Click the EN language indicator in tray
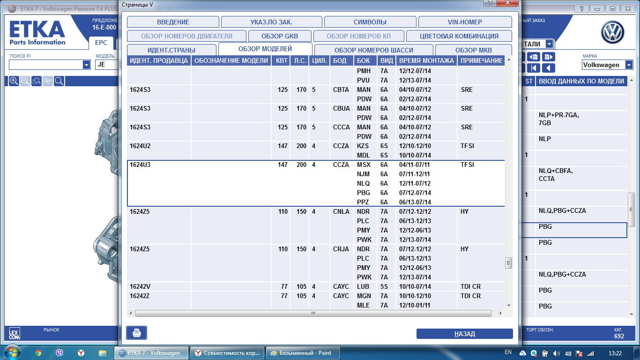Image resolution: width=640 pixels, height=360 pixels. coord(508,352)
